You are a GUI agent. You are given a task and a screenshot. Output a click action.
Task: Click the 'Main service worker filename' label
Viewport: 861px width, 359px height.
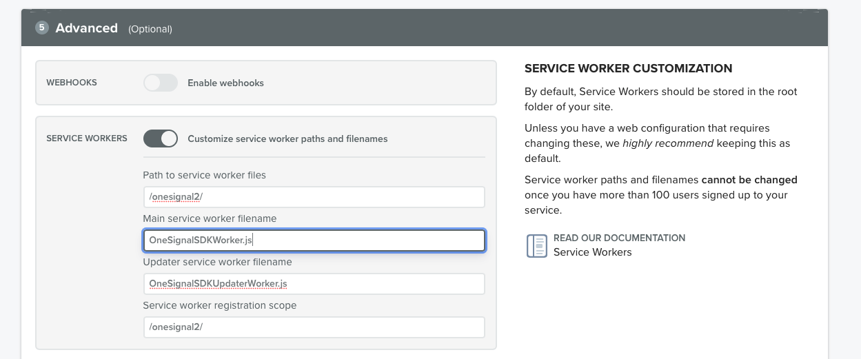[x=210, y=218]
